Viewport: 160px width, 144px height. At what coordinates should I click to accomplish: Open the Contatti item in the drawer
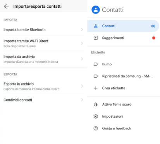coord(123,26)
